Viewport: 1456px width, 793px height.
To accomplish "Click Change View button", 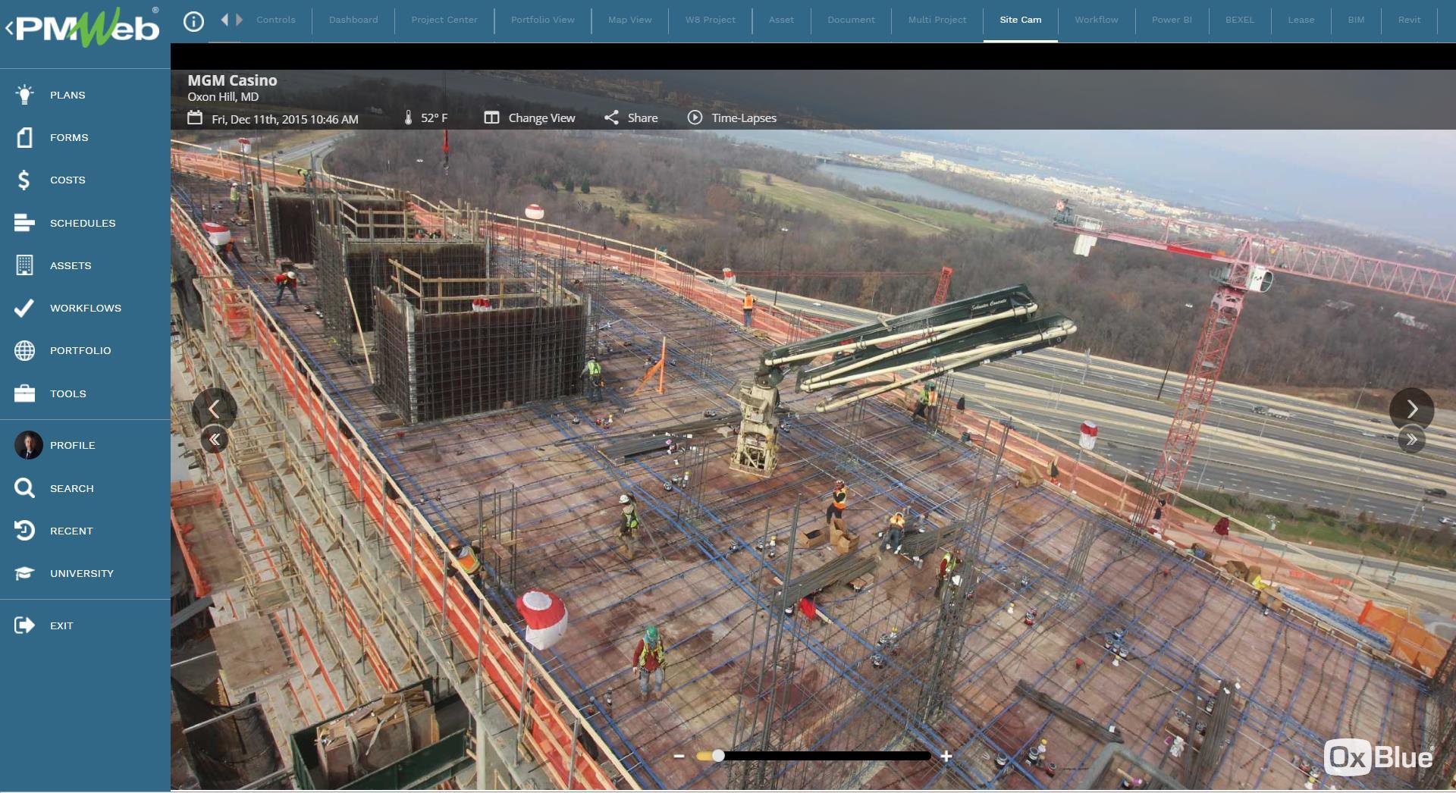I will [x=529, y=118].
